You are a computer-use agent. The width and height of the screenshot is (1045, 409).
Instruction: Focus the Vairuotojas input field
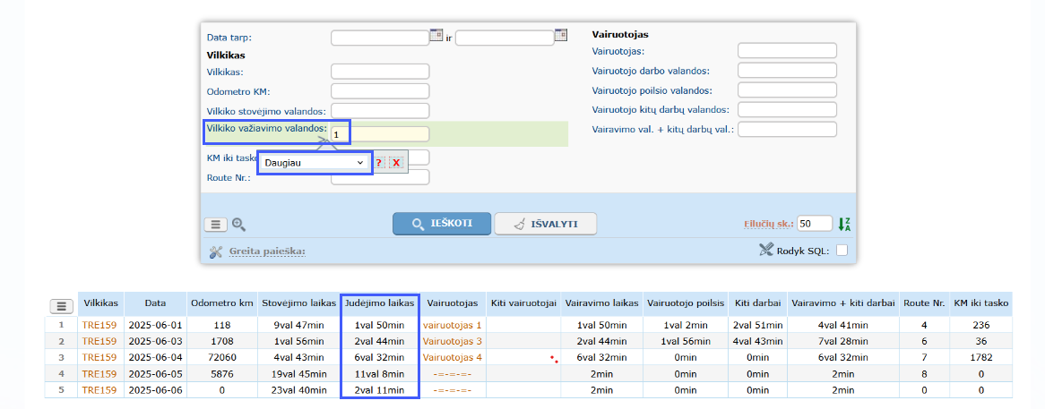(x=787, y=50)
